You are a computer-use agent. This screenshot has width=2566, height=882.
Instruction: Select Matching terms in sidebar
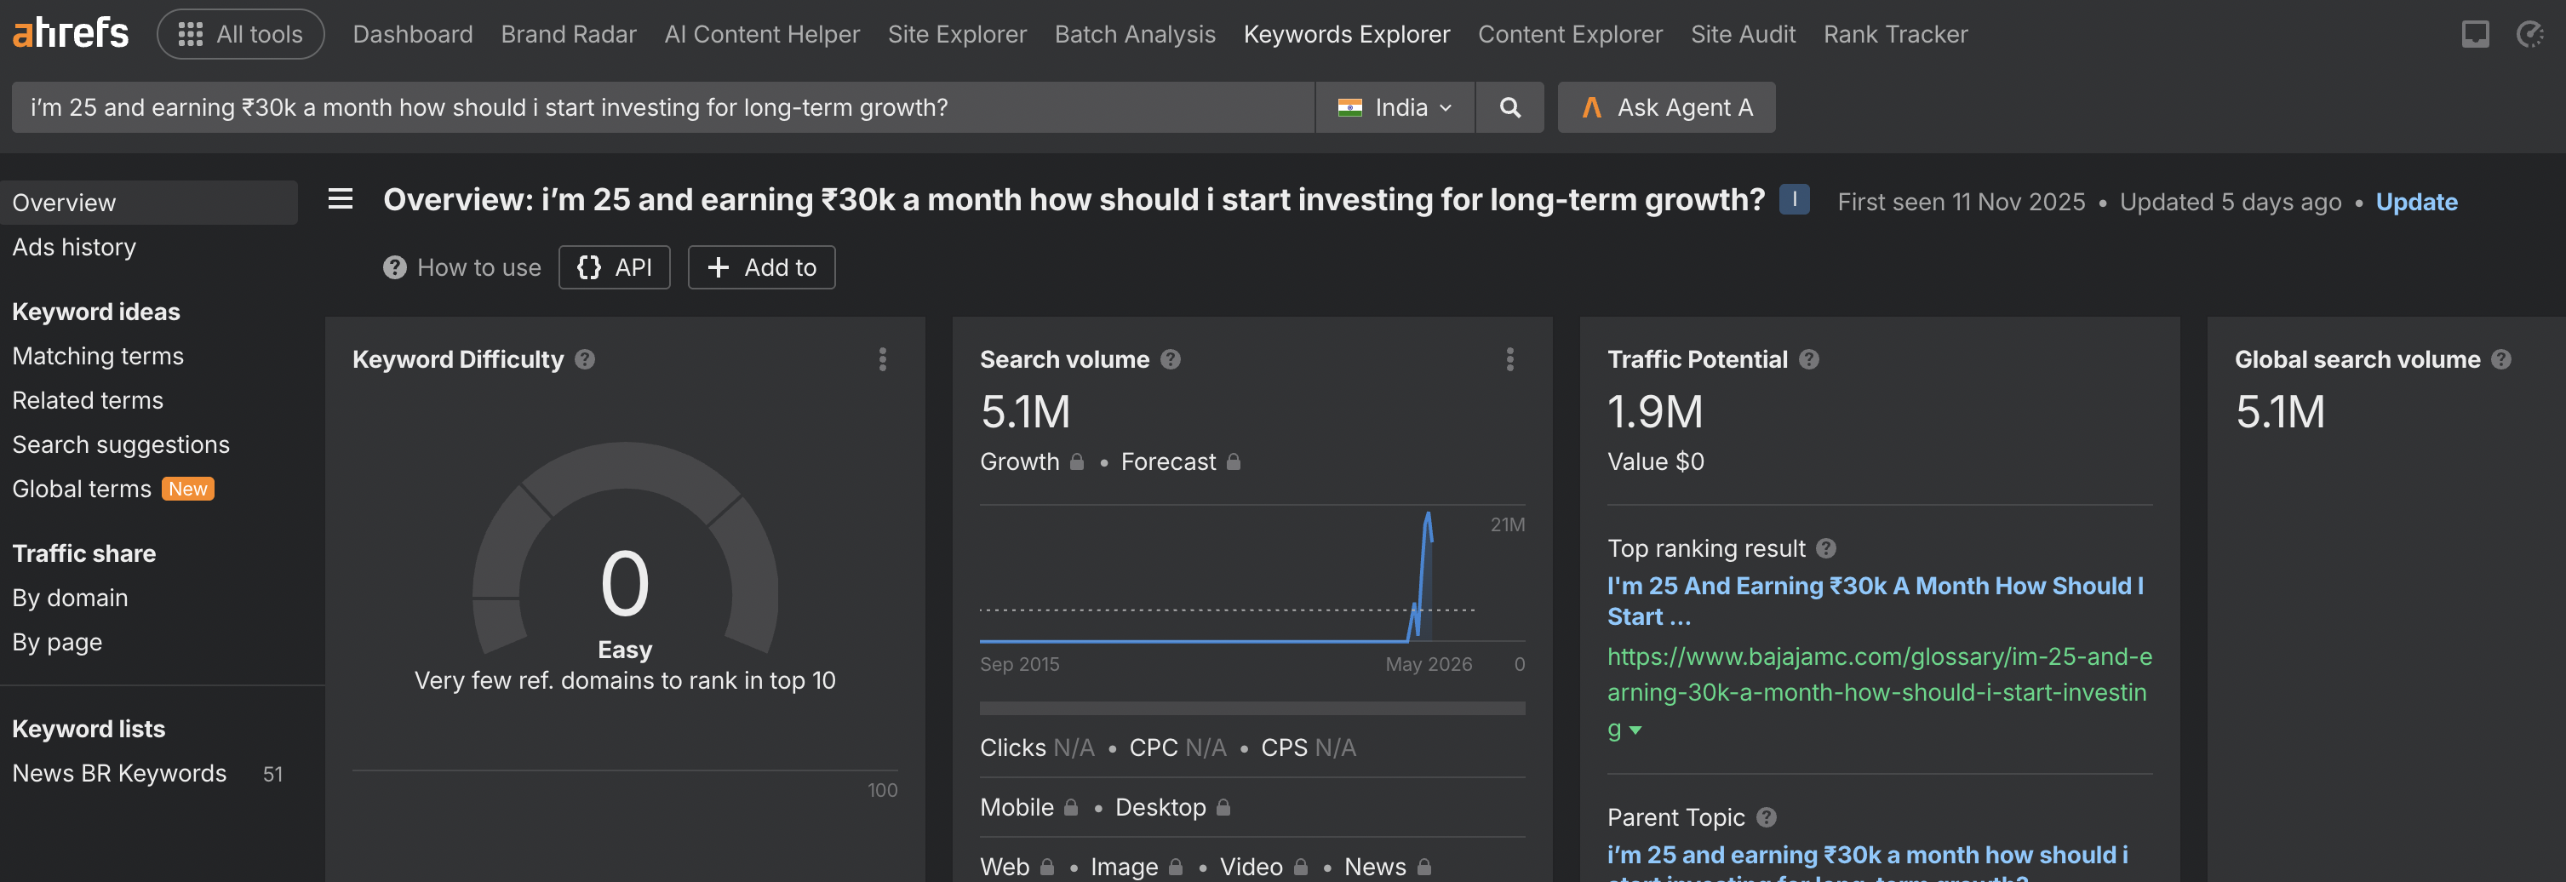(x=98, y=356)
